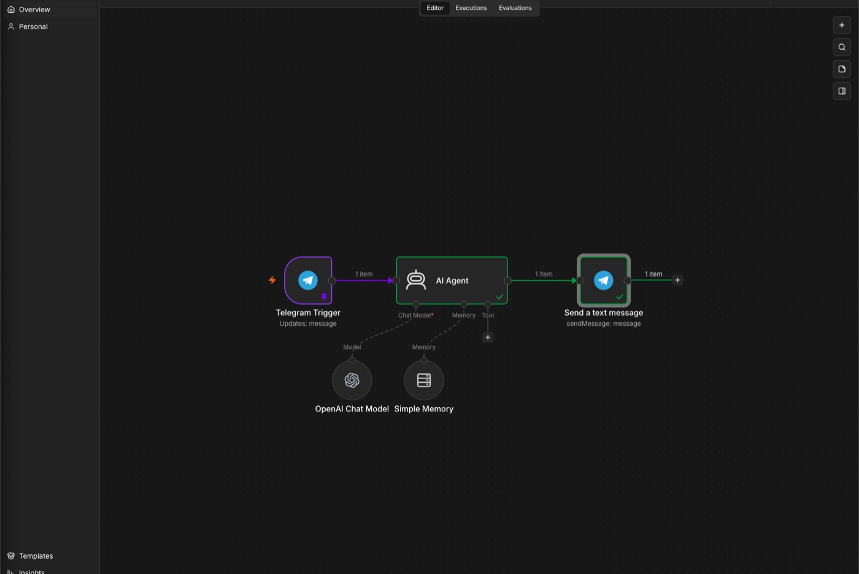
Task: Open the Telegram Trigger node
Action: click(308, 280)
